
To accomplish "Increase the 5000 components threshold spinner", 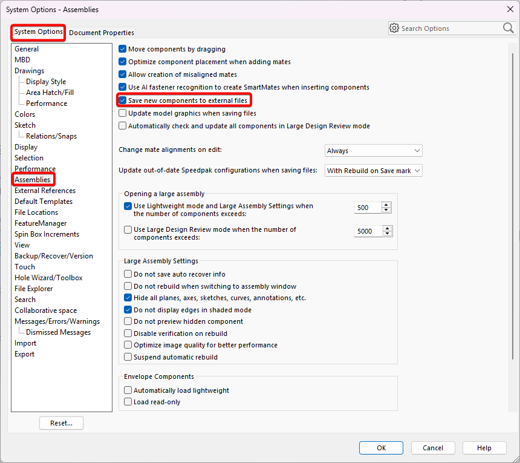I will pos(388,228).
